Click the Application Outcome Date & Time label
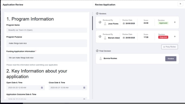 tap(21, 94)
